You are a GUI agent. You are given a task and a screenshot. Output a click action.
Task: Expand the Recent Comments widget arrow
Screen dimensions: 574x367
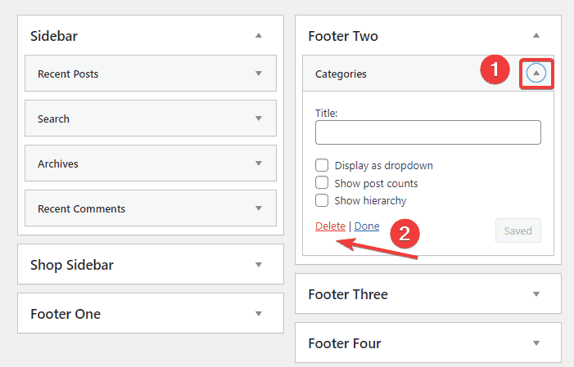pyautogui.click(x=258, y=208)
